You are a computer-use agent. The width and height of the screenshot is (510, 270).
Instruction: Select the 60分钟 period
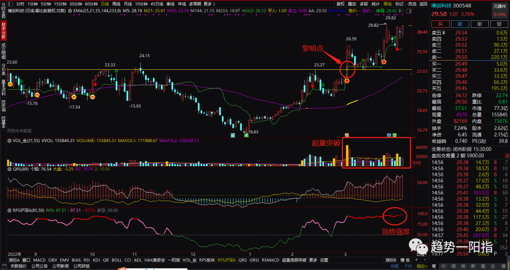coord(91,4)
